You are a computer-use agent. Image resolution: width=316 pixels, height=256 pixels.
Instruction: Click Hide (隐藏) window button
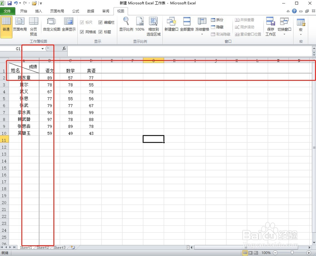coord(217,27)
